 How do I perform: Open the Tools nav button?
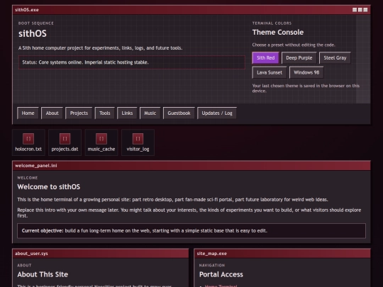[x=104, y=113]
